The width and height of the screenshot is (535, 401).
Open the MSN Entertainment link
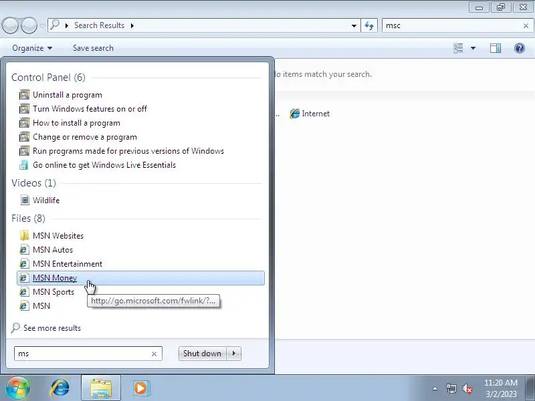tap(68, 263)
